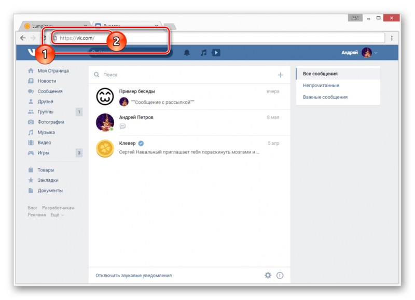
Task: Click the browser forward arrow
Action: coord(33,38)
